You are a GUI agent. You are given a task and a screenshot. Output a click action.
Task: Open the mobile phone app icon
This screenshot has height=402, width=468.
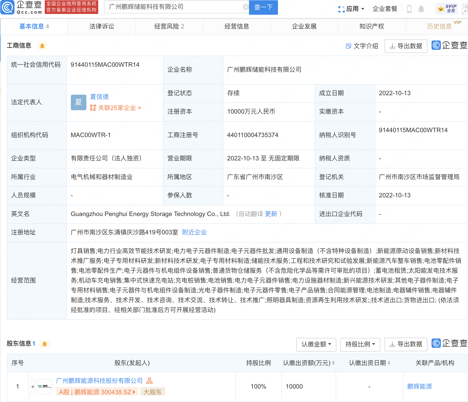[x=409, y=9]
